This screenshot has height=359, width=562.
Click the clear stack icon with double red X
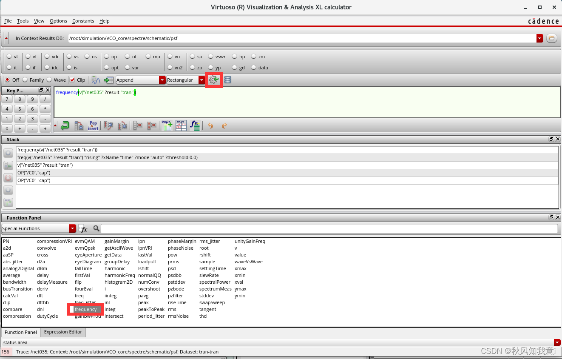tap(151, 125)
